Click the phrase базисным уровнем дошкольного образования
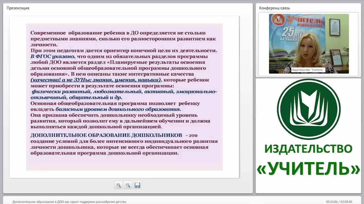364x204 pixels. tap(118, 109)
